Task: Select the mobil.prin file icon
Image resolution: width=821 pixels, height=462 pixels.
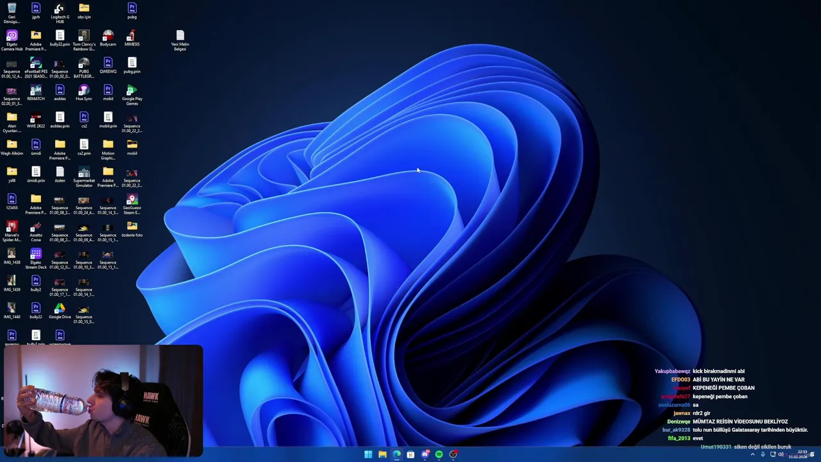Action: [x=108, y=120]
